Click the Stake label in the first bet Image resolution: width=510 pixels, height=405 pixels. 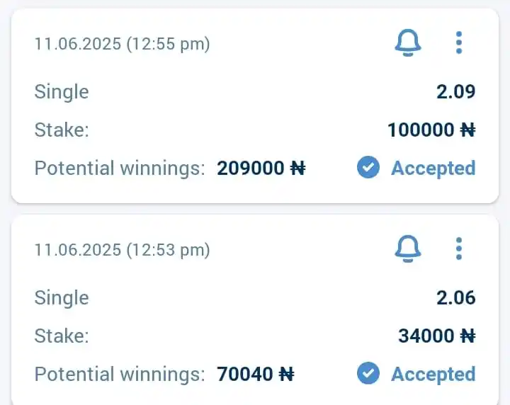pos(62,130)
